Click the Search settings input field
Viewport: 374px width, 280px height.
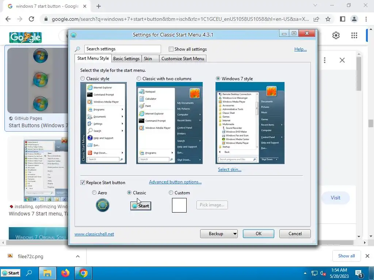123,49
